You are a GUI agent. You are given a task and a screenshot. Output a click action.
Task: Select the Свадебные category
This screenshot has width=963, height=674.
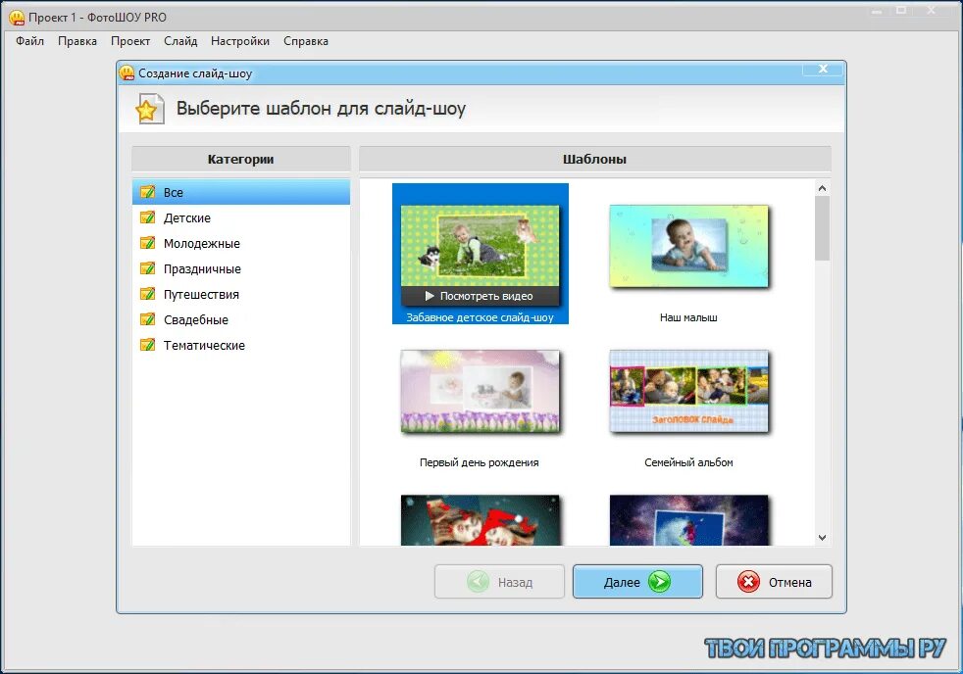tap(241, 319)
